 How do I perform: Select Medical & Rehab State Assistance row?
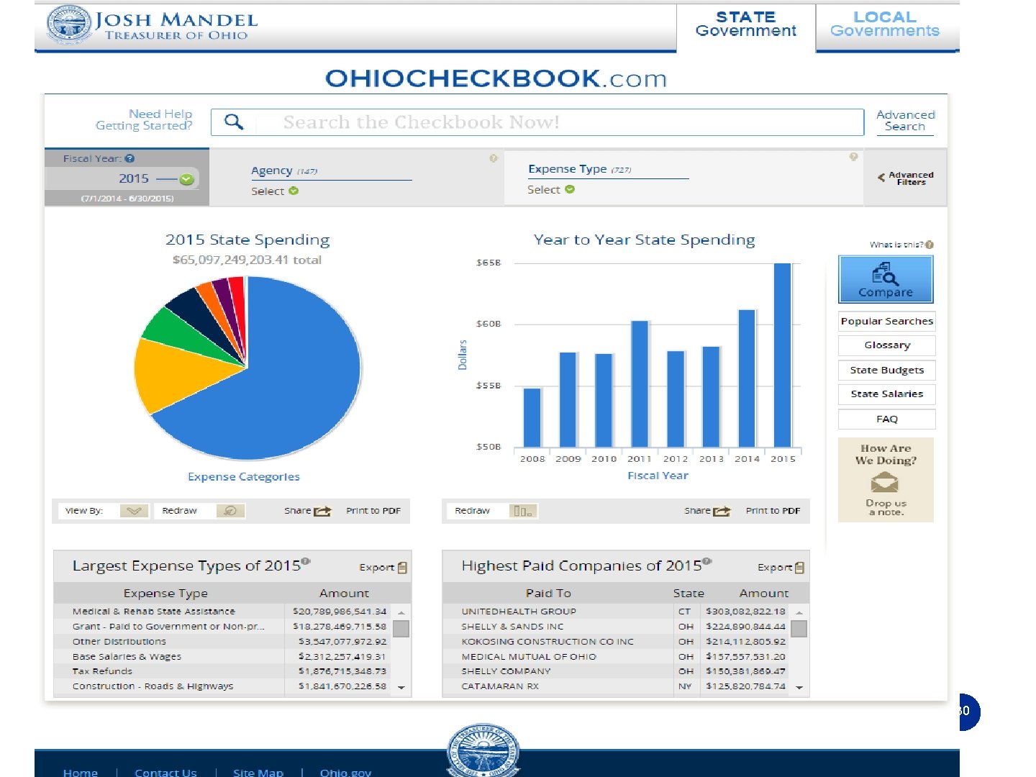222,612
